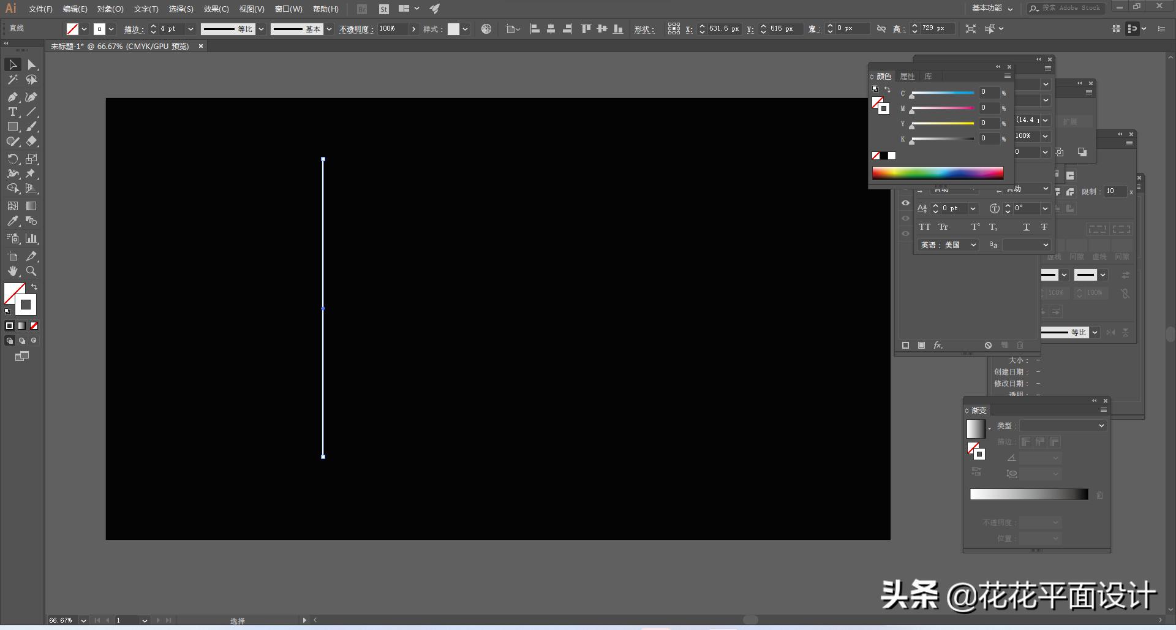This screenshot has height=630, width=1176.
Task: Click the zoom level field showing 66.67%
Action: pos(61,620)
